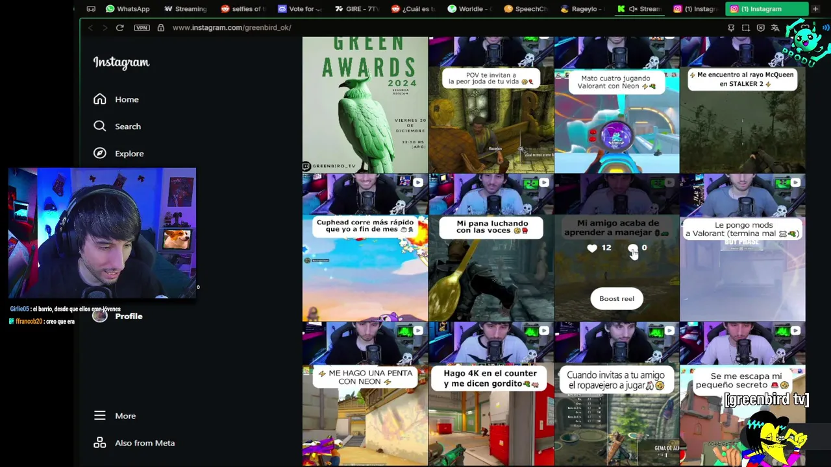Screen dimensions: 831x467
Task: Switch to the Rageylo tab
Action: (582, 9)
